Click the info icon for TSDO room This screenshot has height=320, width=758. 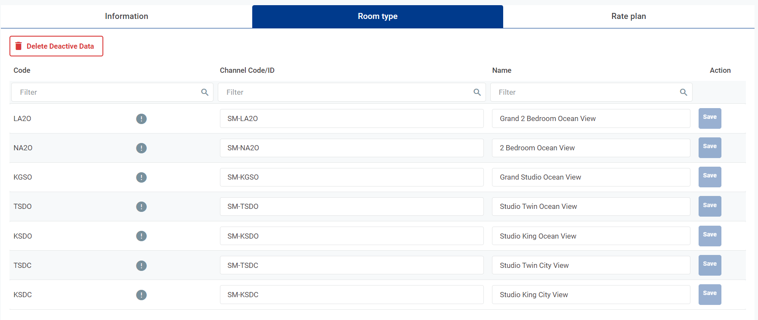[x=141, y=207]
